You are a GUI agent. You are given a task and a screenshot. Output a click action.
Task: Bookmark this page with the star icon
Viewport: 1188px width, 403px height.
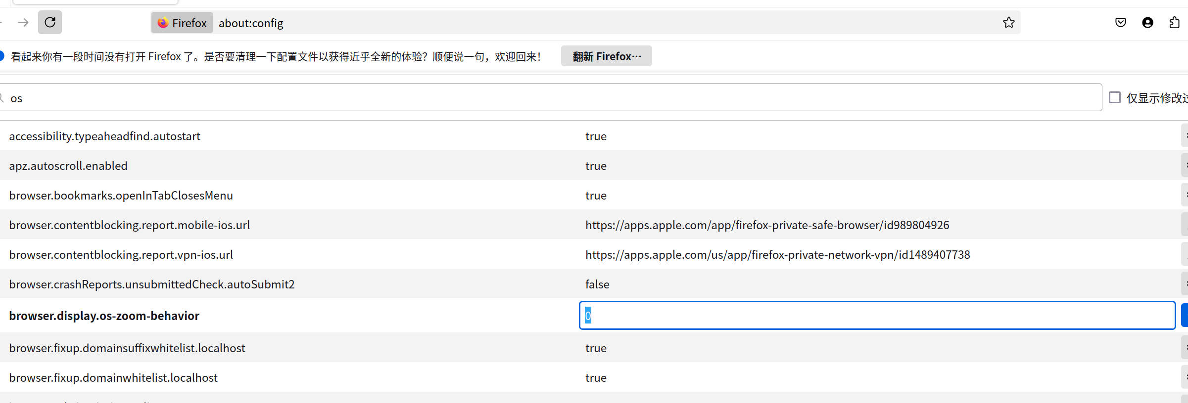1008,23
